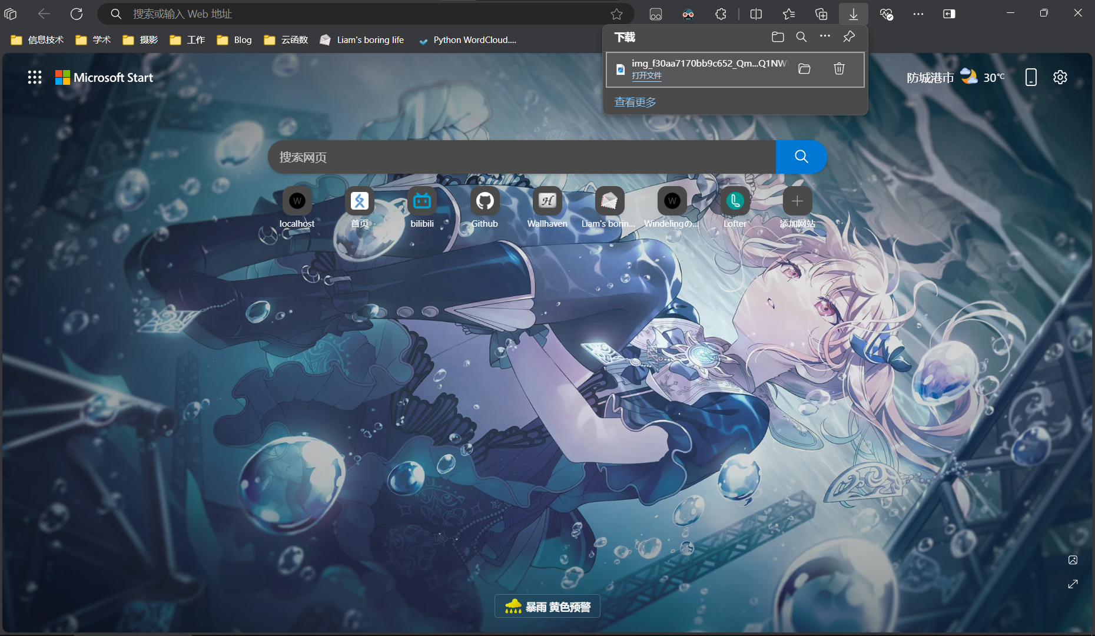Open the Extensions puzzle icon
Image resolution: width=1095 pixels, height=636 pixels.
pos(721,14)
